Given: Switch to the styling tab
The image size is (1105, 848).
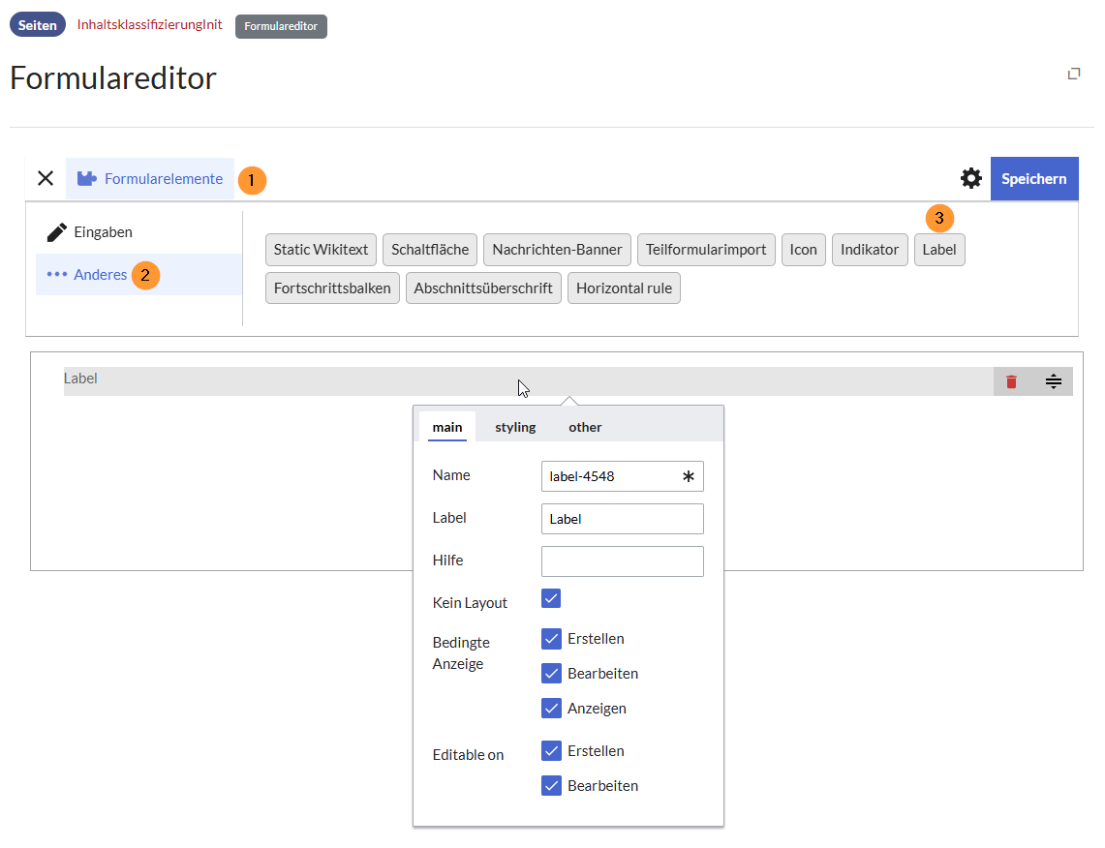Looking at the screenshot, I should 515,427.
